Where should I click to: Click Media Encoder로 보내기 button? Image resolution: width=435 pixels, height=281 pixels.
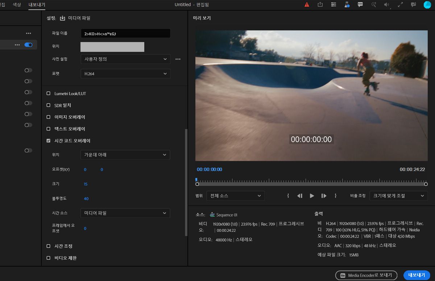tap(366, 275)
